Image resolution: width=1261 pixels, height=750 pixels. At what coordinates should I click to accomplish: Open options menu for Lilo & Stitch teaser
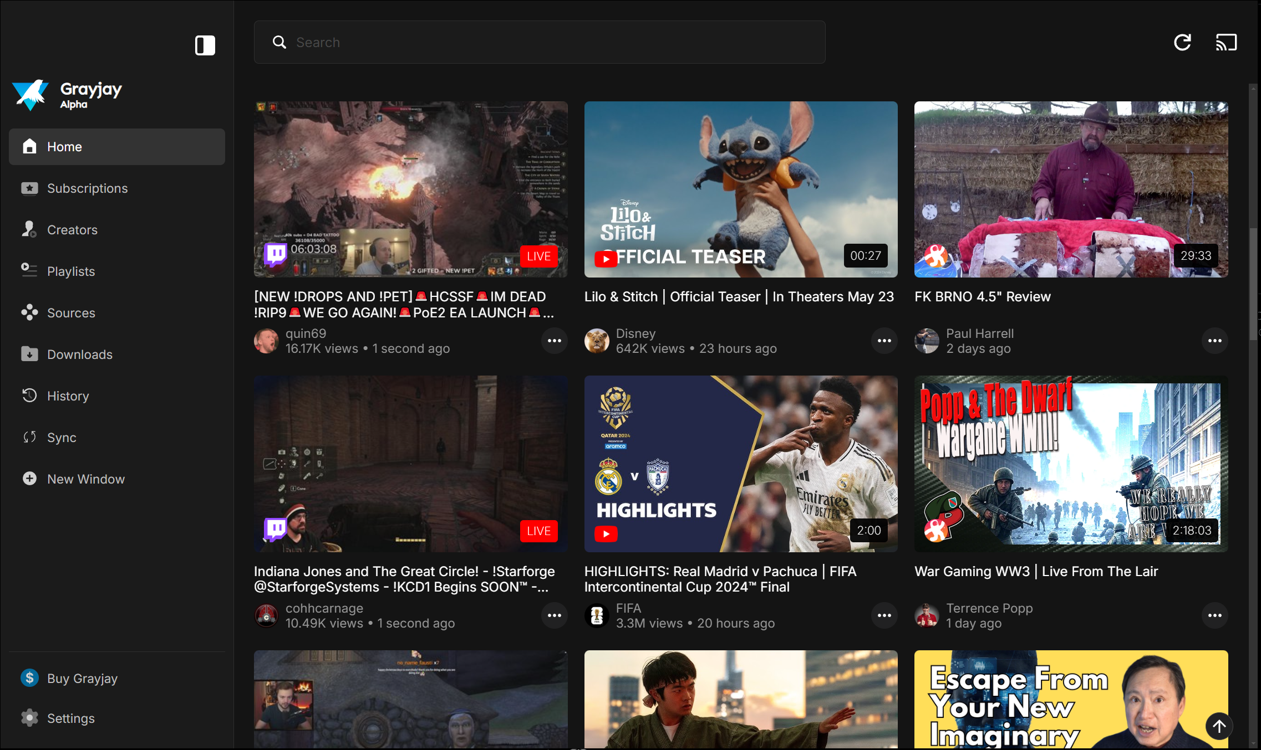884,341
